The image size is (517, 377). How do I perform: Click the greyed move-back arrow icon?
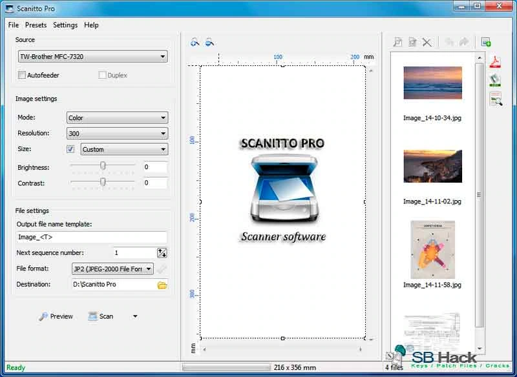[449, 42]
